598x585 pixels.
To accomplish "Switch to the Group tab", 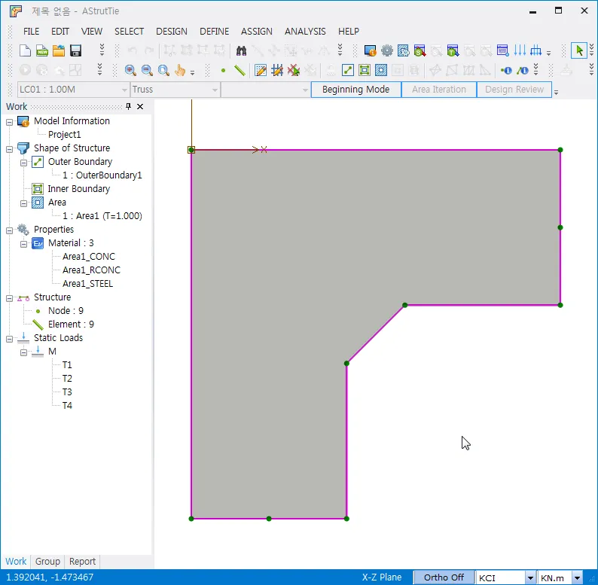I will point(47,562).
